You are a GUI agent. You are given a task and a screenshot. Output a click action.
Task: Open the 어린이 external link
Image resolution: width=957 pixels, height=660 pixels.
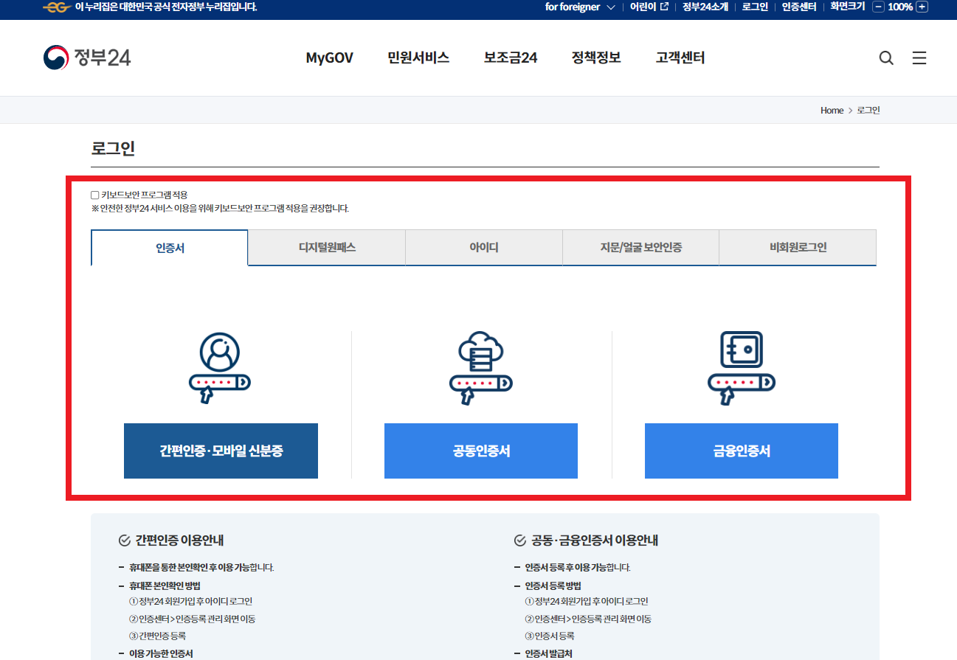pyautogui.click(x=649, y=7)
